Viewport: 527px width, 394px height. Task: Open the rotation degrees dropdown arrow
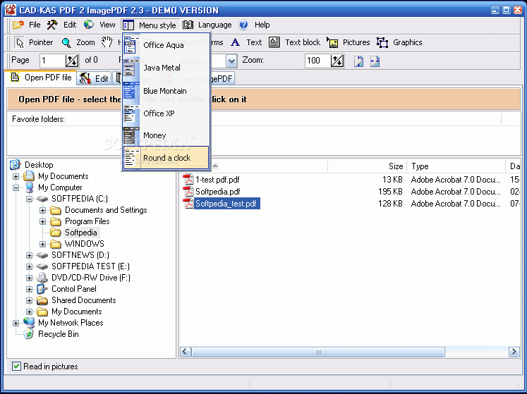pyautogui.click(x=231, y=61)
